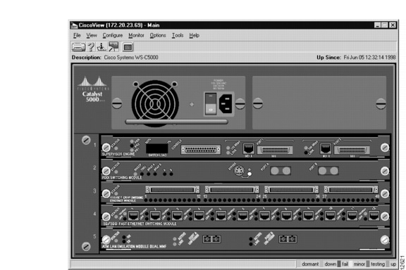Select the Supervisor Engine CONSOLE DB-25 connector
406x270 pixels.
pos(201,150)
